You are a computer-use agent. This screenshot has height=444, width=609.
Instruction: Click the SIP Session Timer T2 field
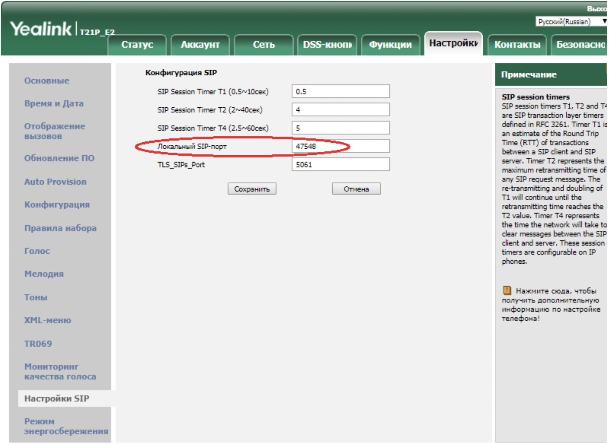click(x=341, y=109)
